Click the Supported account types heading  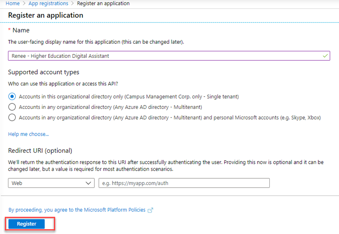click(x=44, y=72)
